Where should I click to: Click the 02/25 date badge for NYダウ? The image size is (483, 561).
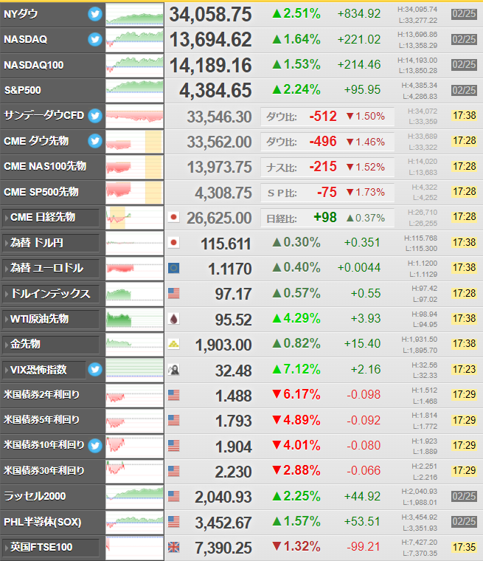point(464,14)
